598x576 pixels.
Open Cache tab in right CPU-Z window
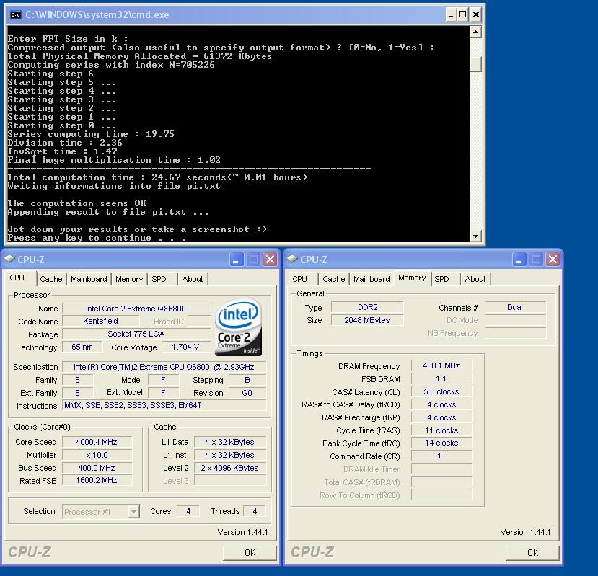[334, 279]
